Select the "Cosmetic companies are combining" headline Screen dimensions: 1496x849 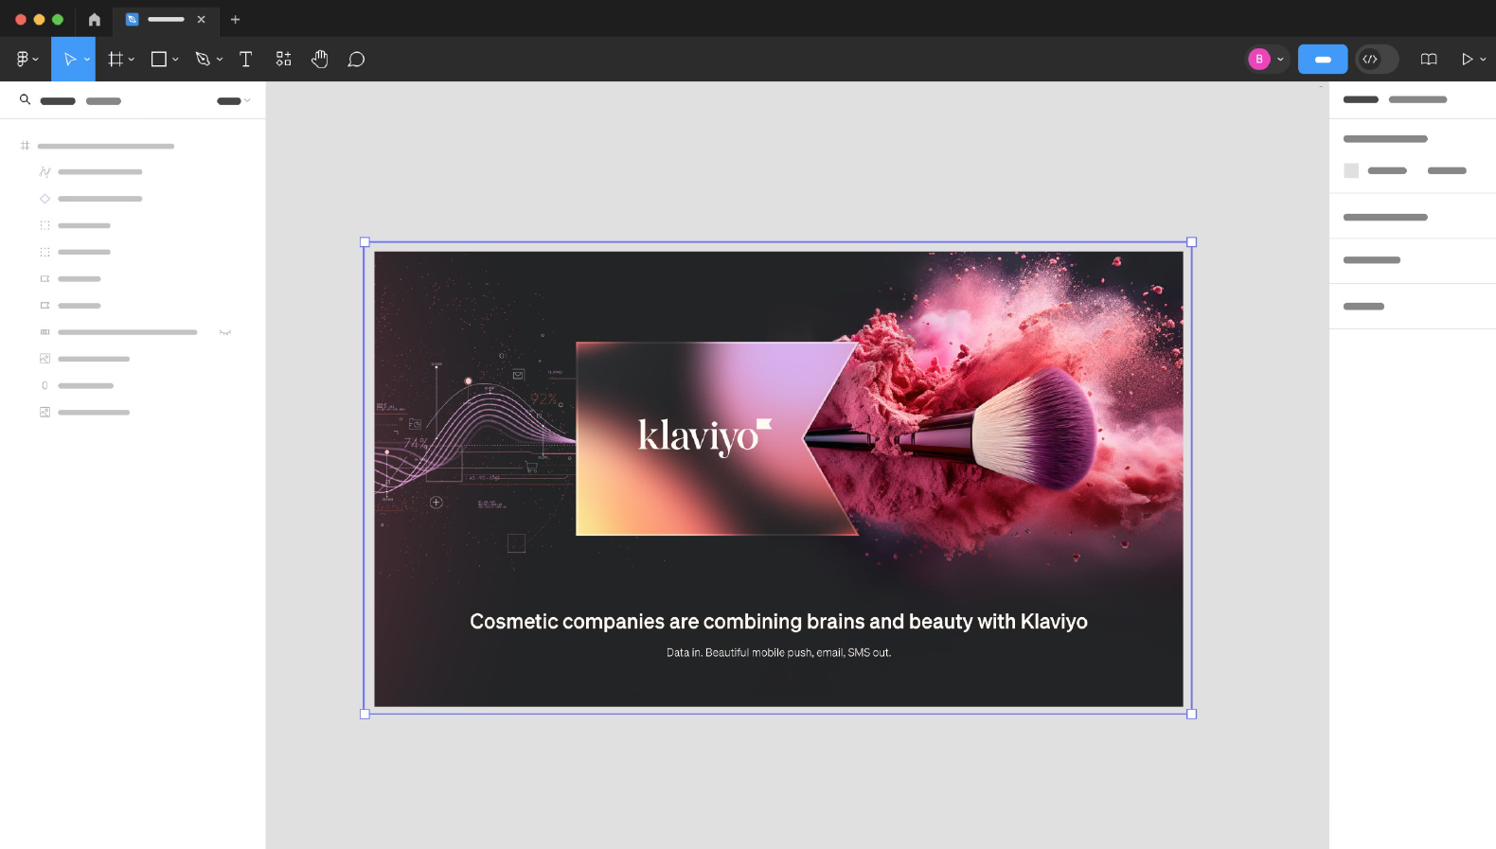click(x=778, y=621)
